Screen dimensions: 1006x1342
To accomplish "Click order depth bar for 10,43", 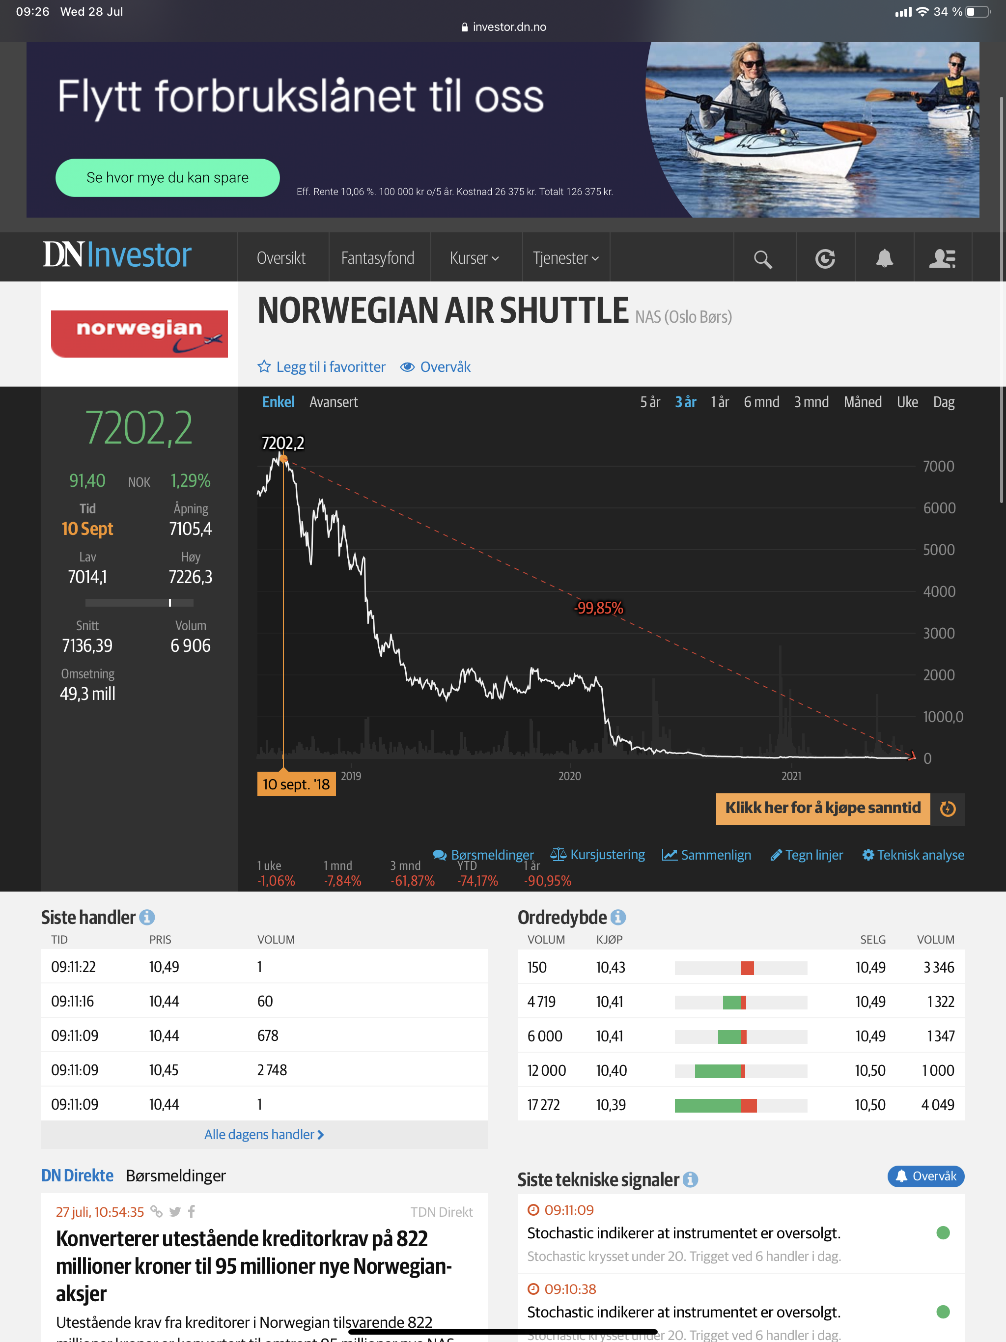I will 741,968.
